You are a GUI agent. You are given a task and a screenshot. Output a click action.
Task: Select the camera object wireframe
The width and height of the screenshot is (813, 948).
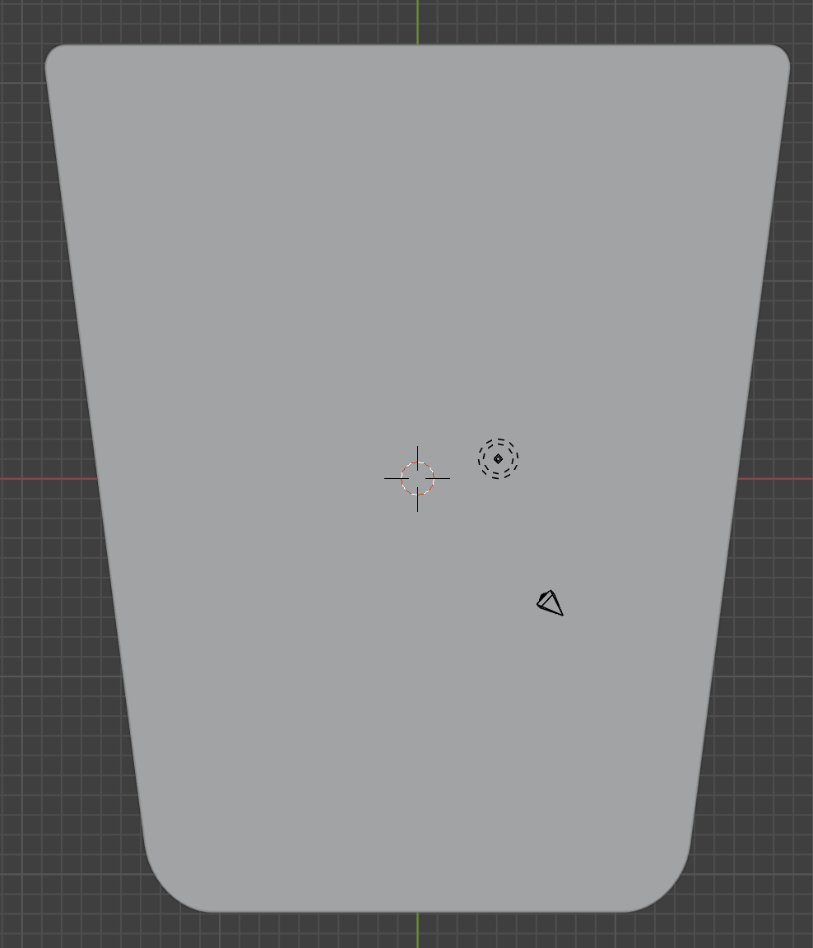coord(550,602)
